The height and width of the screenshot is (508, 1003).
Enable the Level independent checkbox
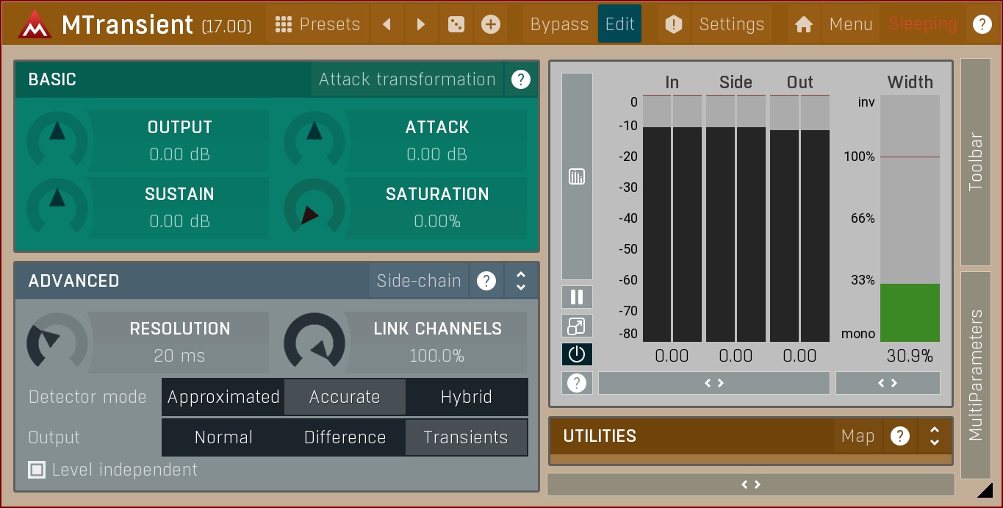37,470
